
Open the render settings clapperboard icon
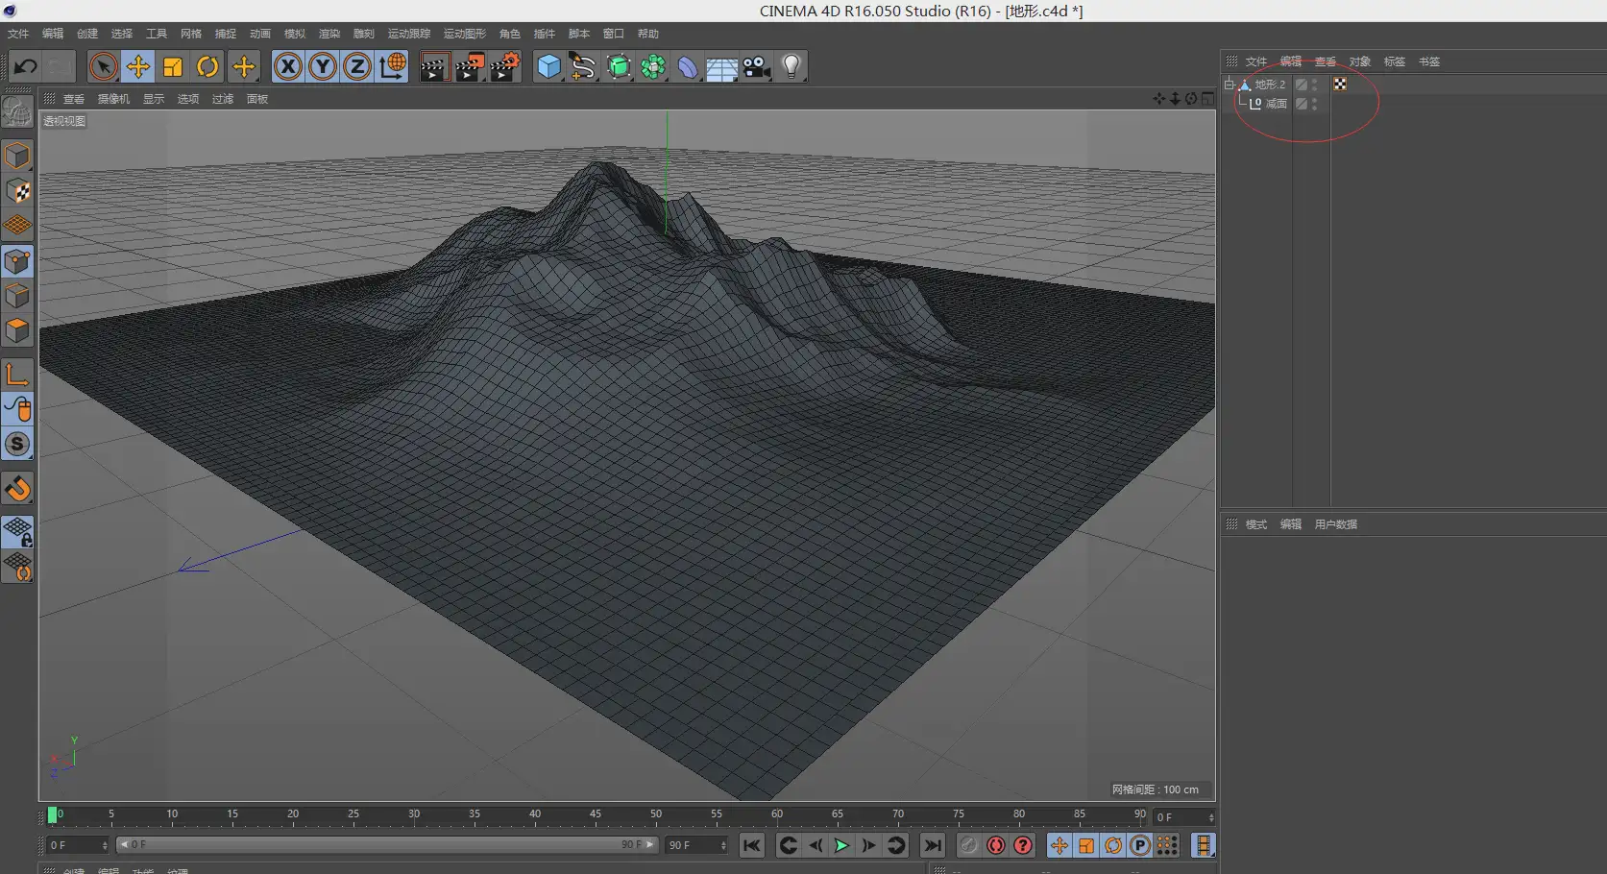pos(504,66)
